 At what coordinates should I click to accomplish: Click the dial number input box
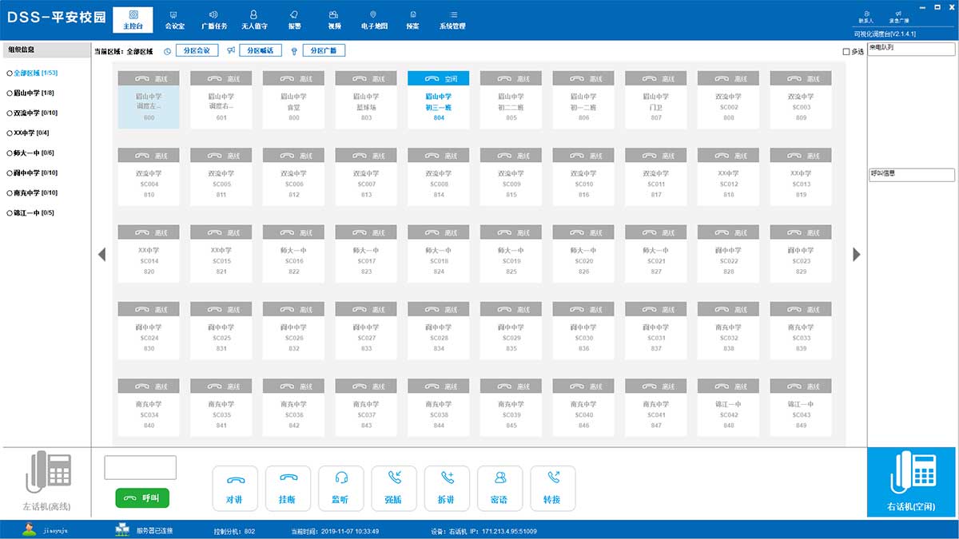pos(140,467)
